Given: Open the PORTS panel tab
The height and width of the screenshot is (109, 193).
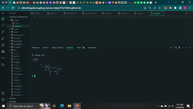Looking at the screenshot, I should 79,48.
